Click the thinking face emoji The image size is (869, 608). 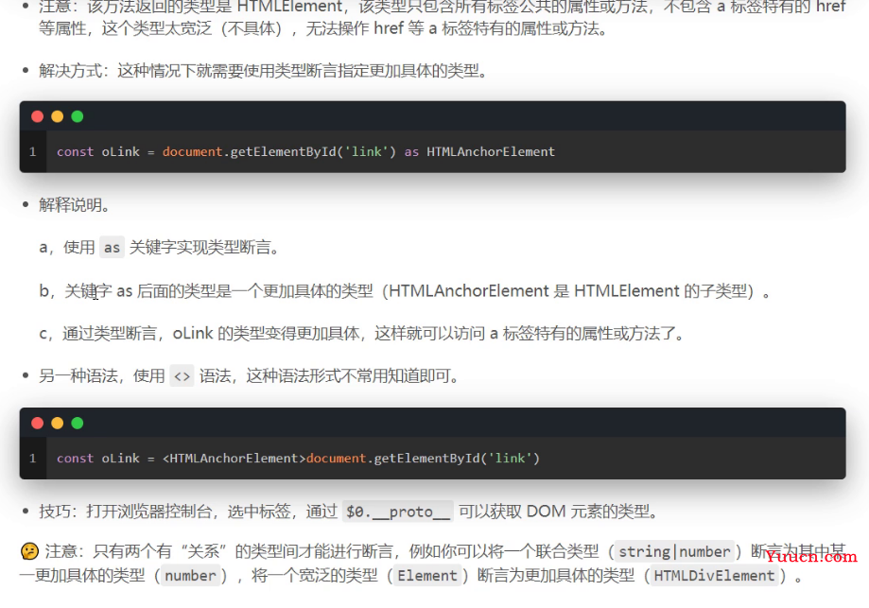coord(29,551)
